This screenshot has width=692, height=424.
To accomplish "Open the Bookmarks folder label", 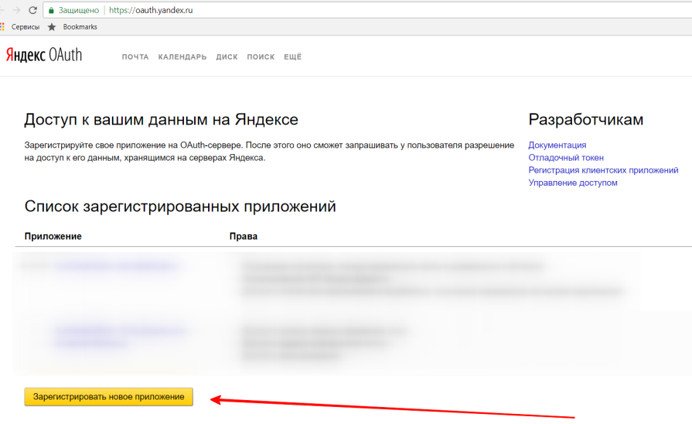I will 80,27.
